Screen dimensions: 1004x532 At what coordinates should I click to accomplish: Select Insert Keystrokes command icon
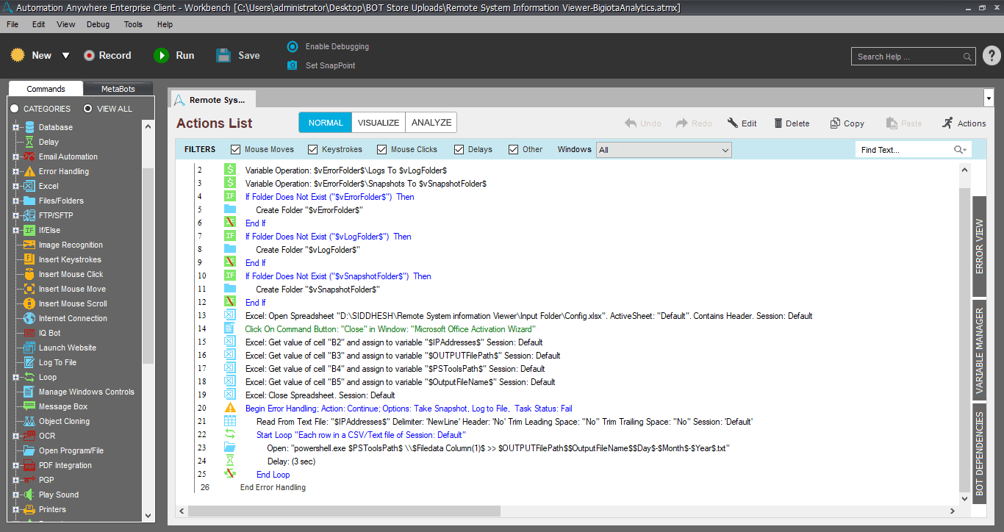[x=29, y=259]
